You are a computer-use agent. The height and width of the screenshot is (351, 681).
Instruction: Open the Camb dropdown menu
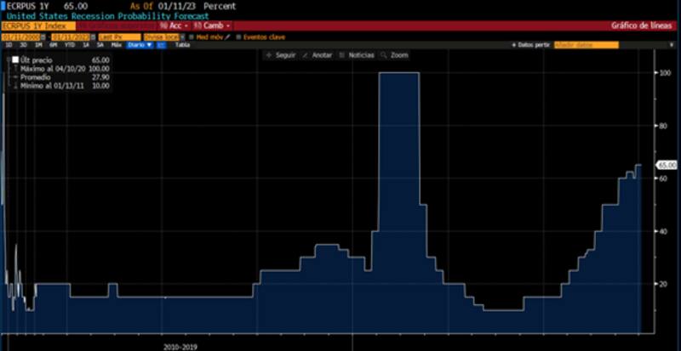213,25
